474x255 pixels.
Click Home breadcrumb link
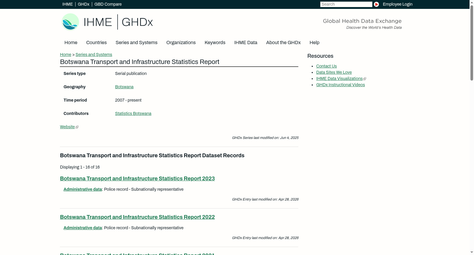[65, 54]
